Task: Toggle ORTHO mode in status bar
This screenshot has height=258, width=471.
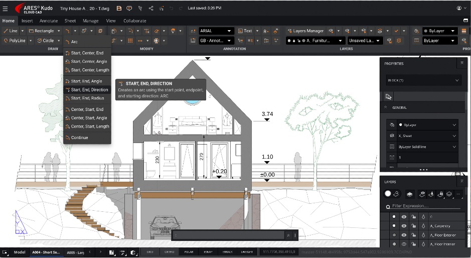Action: tap(170, 252)
